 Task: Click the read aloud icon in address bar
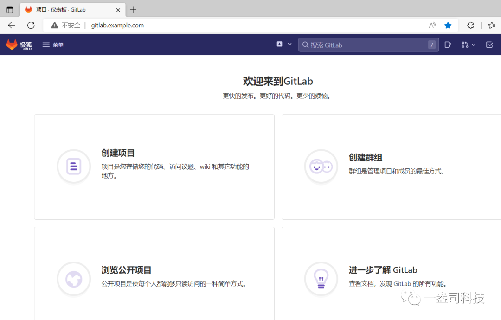click(432, 25)
